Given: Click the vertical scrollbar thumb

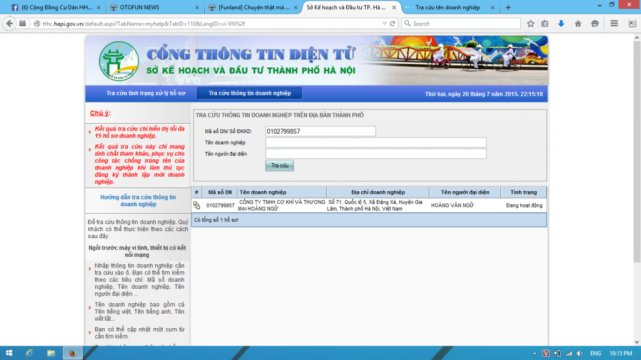Looking at the screenshot, I should click(x=637, y=152).
